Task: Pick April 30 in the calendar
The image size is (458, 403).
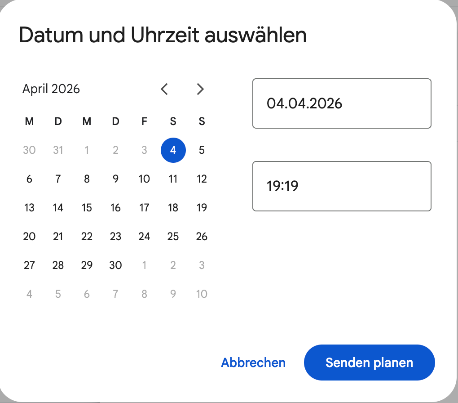Action: click(x=115, y=265)
